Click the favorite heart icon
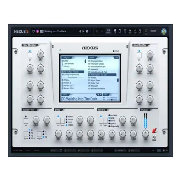This screenshot has width=181, height=181. pos(34,31)
